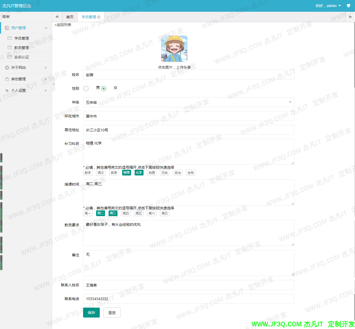Click the folder icon beside 学员管理
This screenshot has width=355, height=329.
coord(10,38)
